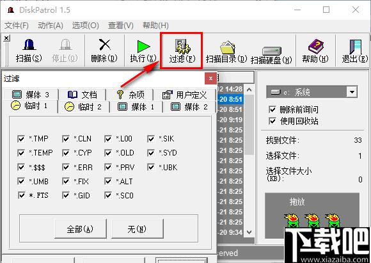
Task: Select the file row with time 9:19
Action: pos(230,120)
